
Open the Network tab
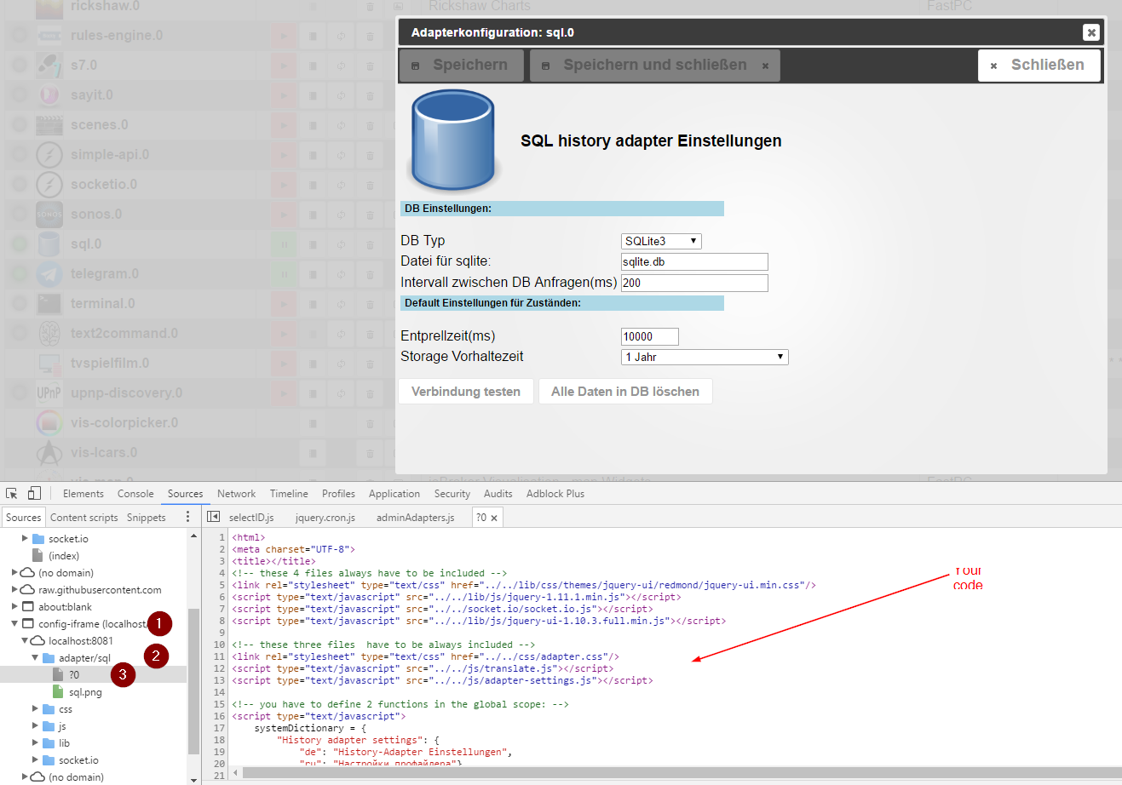click(236, 494)
